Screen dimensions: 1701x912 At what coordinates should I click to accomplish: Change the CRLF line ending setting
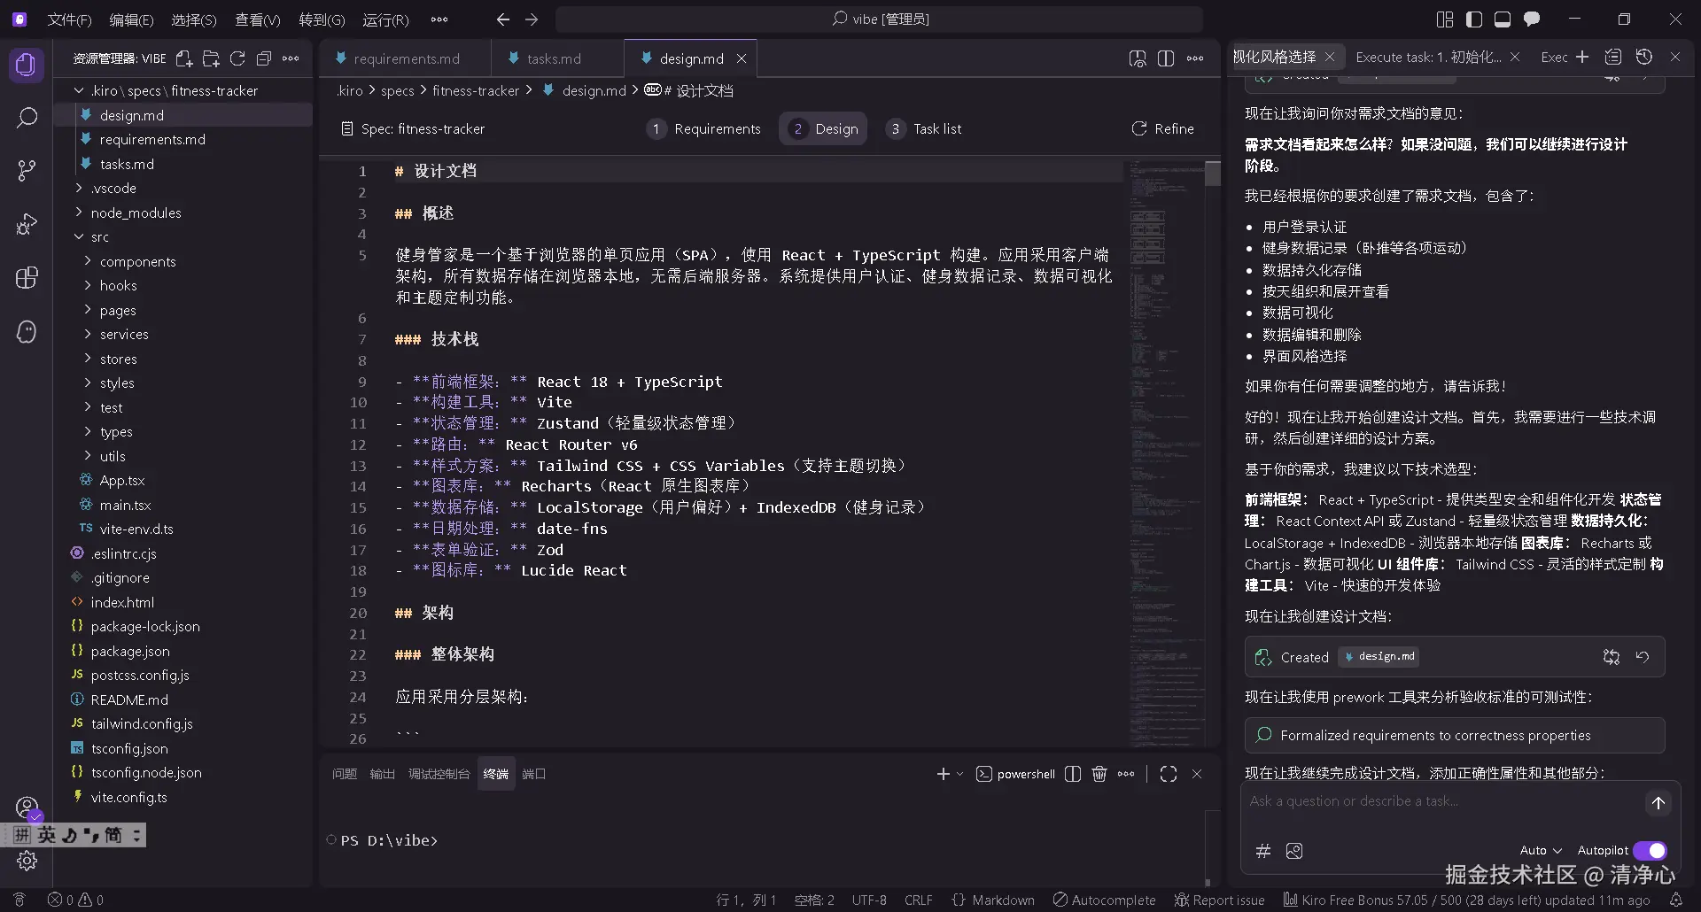[918, 900]
